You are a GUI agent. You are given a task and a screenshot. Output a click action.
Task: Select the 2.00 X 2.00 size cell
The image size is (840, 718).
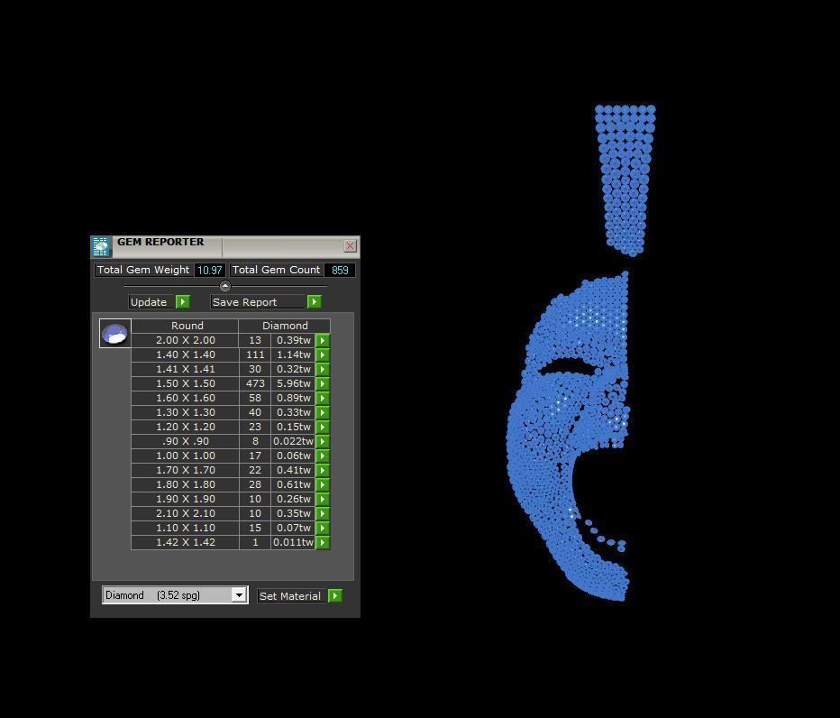click(x=185, y=340)
